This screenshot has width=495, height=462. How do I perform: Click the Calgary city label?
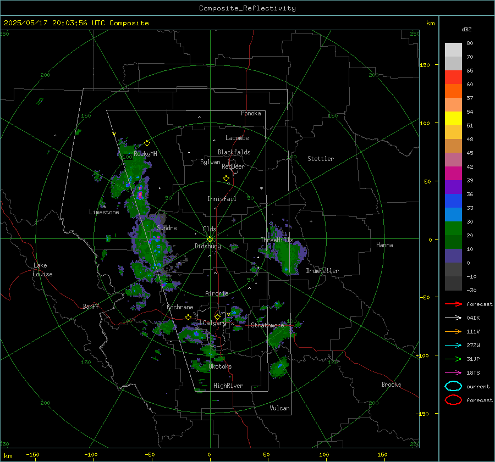pyautogui.click(x=215, y=323)
